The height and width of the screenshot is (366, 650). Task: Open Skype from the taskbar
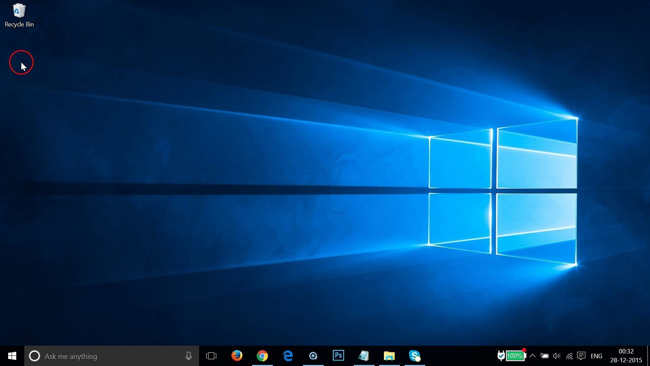coord(414,356)
